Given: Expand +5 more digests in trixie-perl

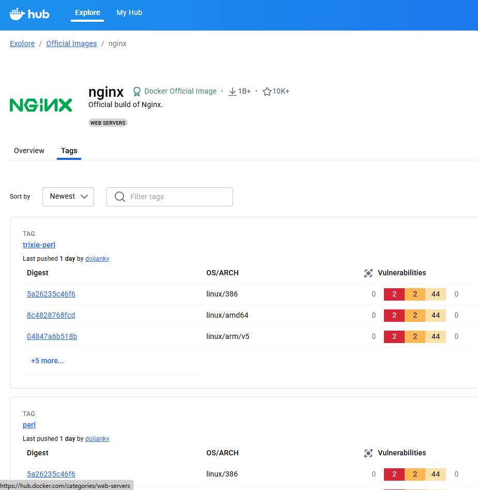Looking at the screenshot, I should click(47, 361).
